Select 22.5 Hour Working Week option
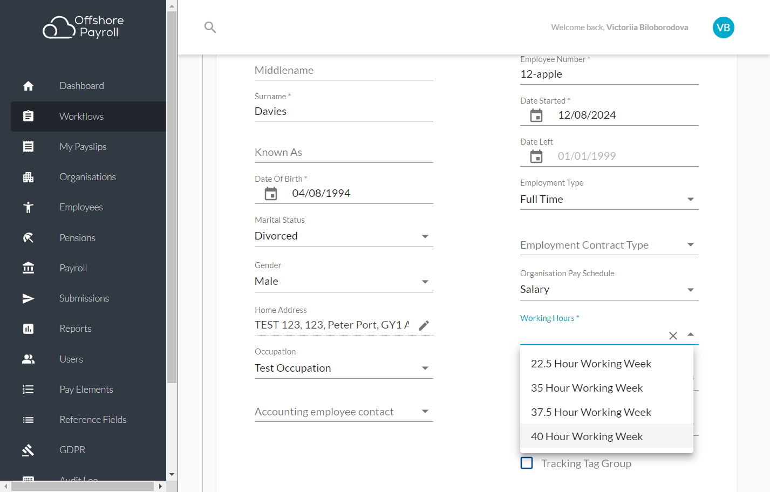Image resolution: width=770 pixels, height=492 pixels. point(607,364)
